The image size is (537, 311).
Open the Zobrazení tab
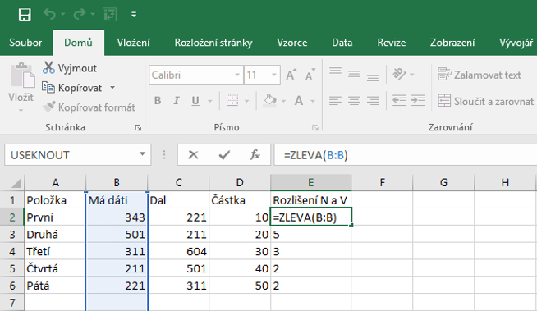click(x=452, y=43)
